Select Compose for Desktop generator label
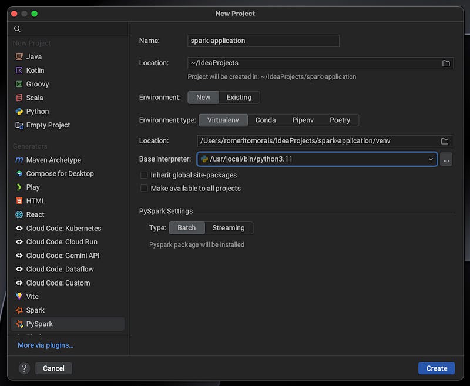This screenshot has height=386, width=470. [x=60, y=173]
